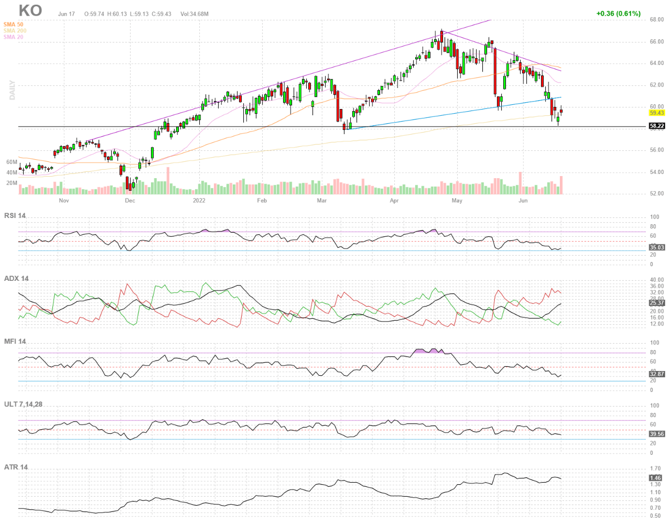Select the SMA 20 legend label
671x524 pixels.
click(14, 37)
